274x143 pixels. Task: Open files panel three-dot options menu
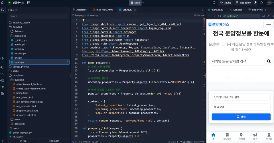[x=67, y=10]
